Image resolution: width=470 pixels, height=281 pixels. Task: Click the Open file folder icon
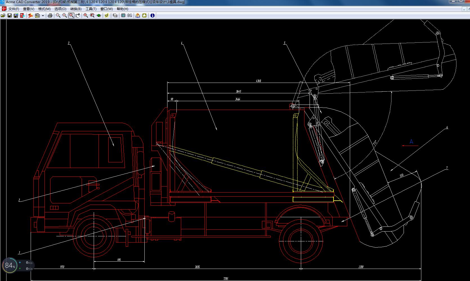pos(3,15)
